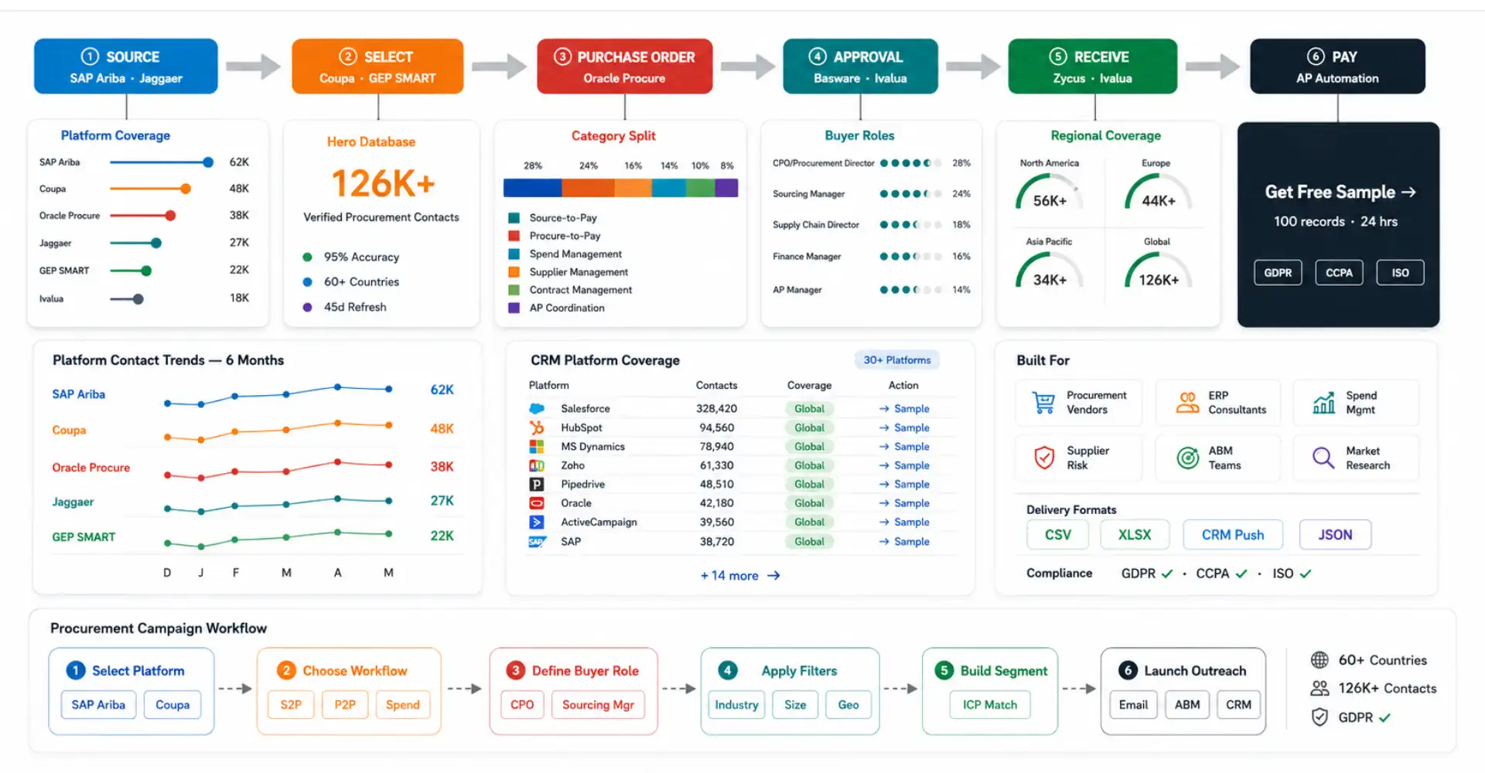Click the Coupa coverage slider knob
This screenshot has width=1485, height=773.
click(186, 189)
